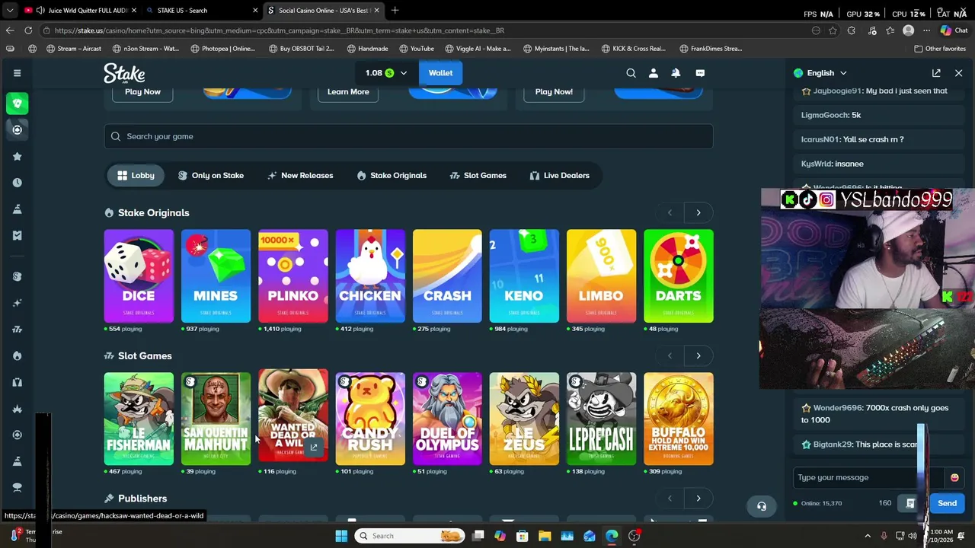This screenshot has width=975, height=548.
Task: Open the browser settings three-dot menu
Action: coord(927,30)
